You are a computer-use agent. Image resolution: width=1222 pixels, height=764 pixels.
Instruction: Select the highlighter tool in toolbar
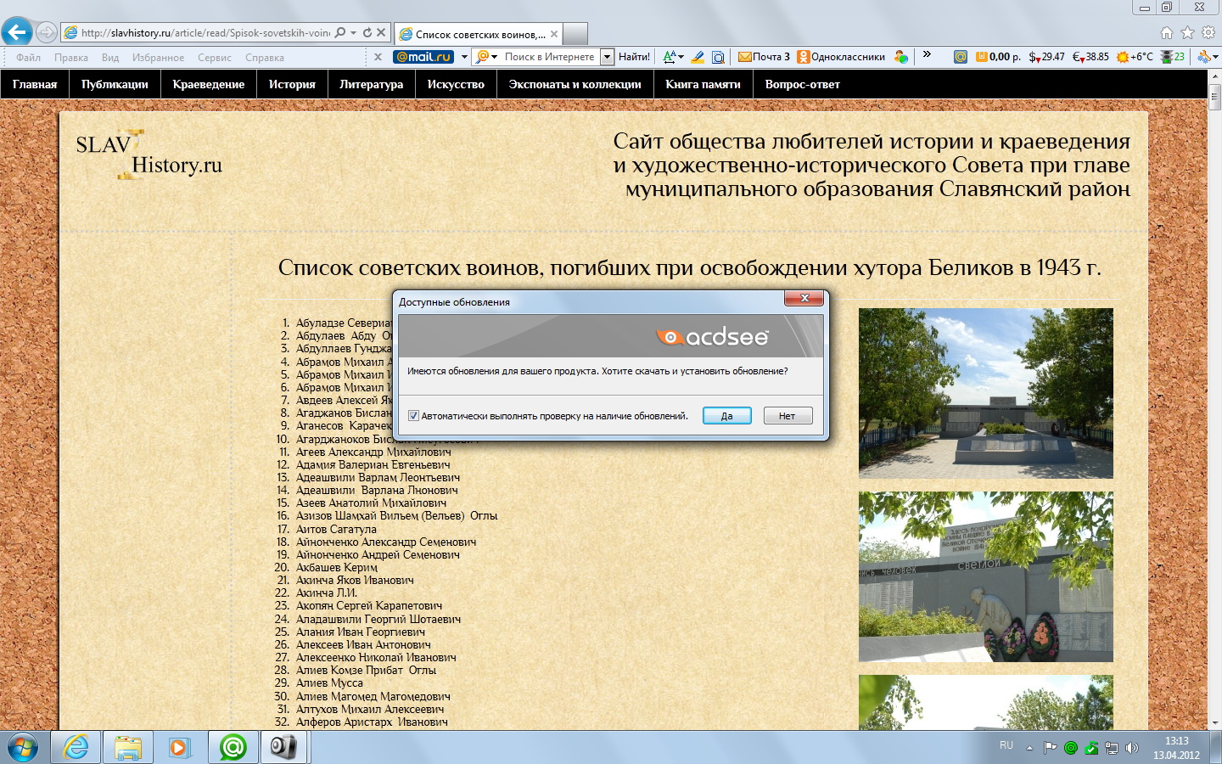(x=698, y=57)
